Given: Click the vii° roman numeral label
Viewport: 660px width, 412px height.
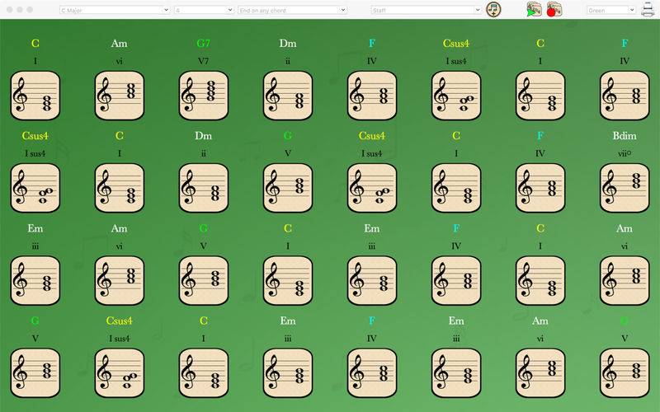Looking at the screenshot, I should coord(625,153).
